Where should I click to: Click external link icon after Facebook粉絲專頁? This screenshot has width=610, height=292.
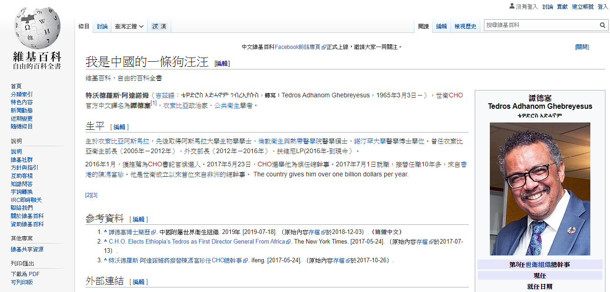pyautogui.click(x=324, y=47)
